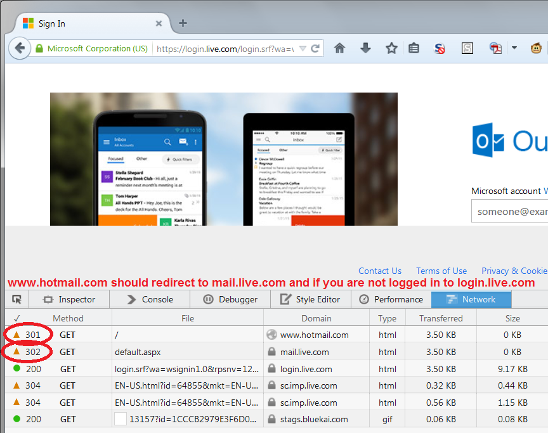Open the dropdown arrow next to PDF icon
Screen dimensions: 548x433
tap(514, 48)
